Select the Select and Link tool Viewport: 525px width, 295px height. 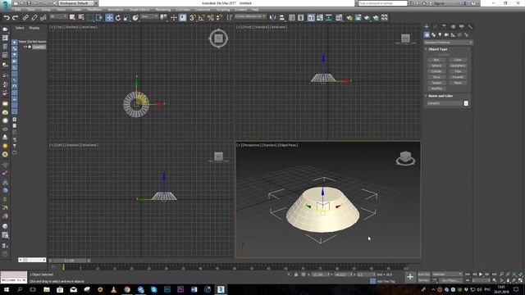coord(25,17)
